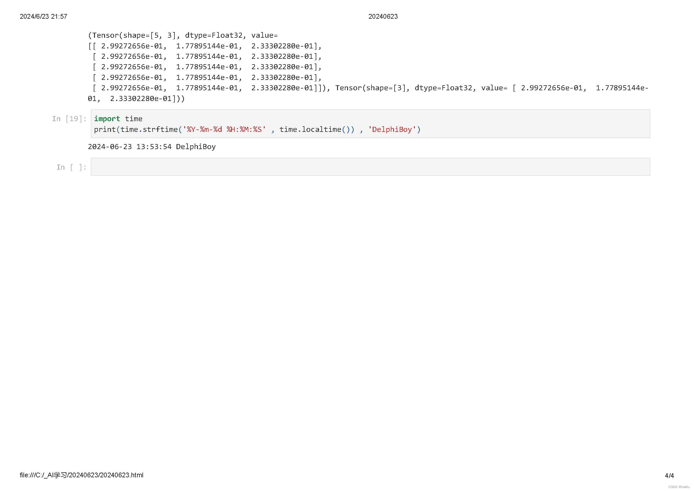Click the empty code cell input
Image resolution: width=694 pixels, height=491 pixels.
pyautogui.click(x=370, y=167)
